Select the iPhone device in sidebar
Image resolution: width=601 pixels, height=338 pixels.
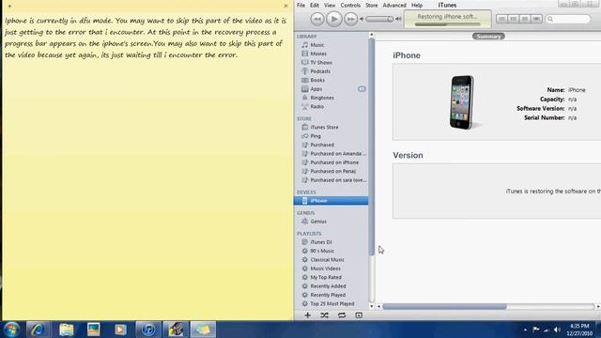point(331,201)
